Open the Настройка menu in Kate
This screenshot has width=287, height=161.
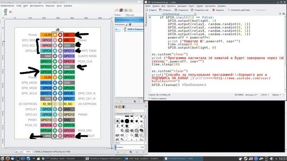(210, 6)
